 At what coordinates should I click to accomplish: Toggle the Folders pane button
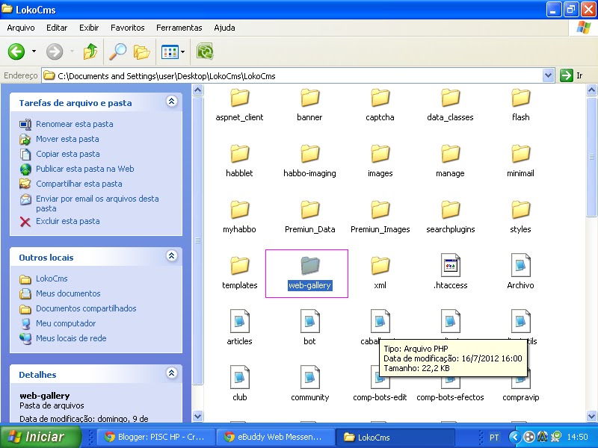point(141,52)
